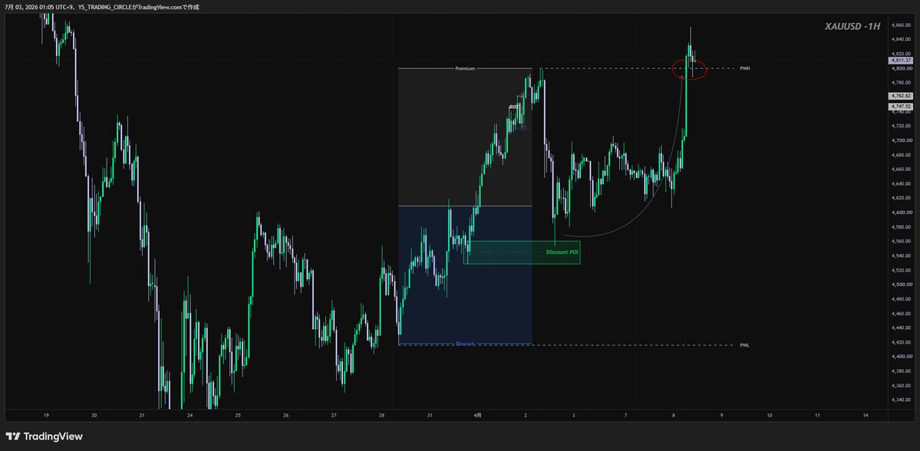
Task: Click date 21 on the time axis
Action: (x=142, y=416)
